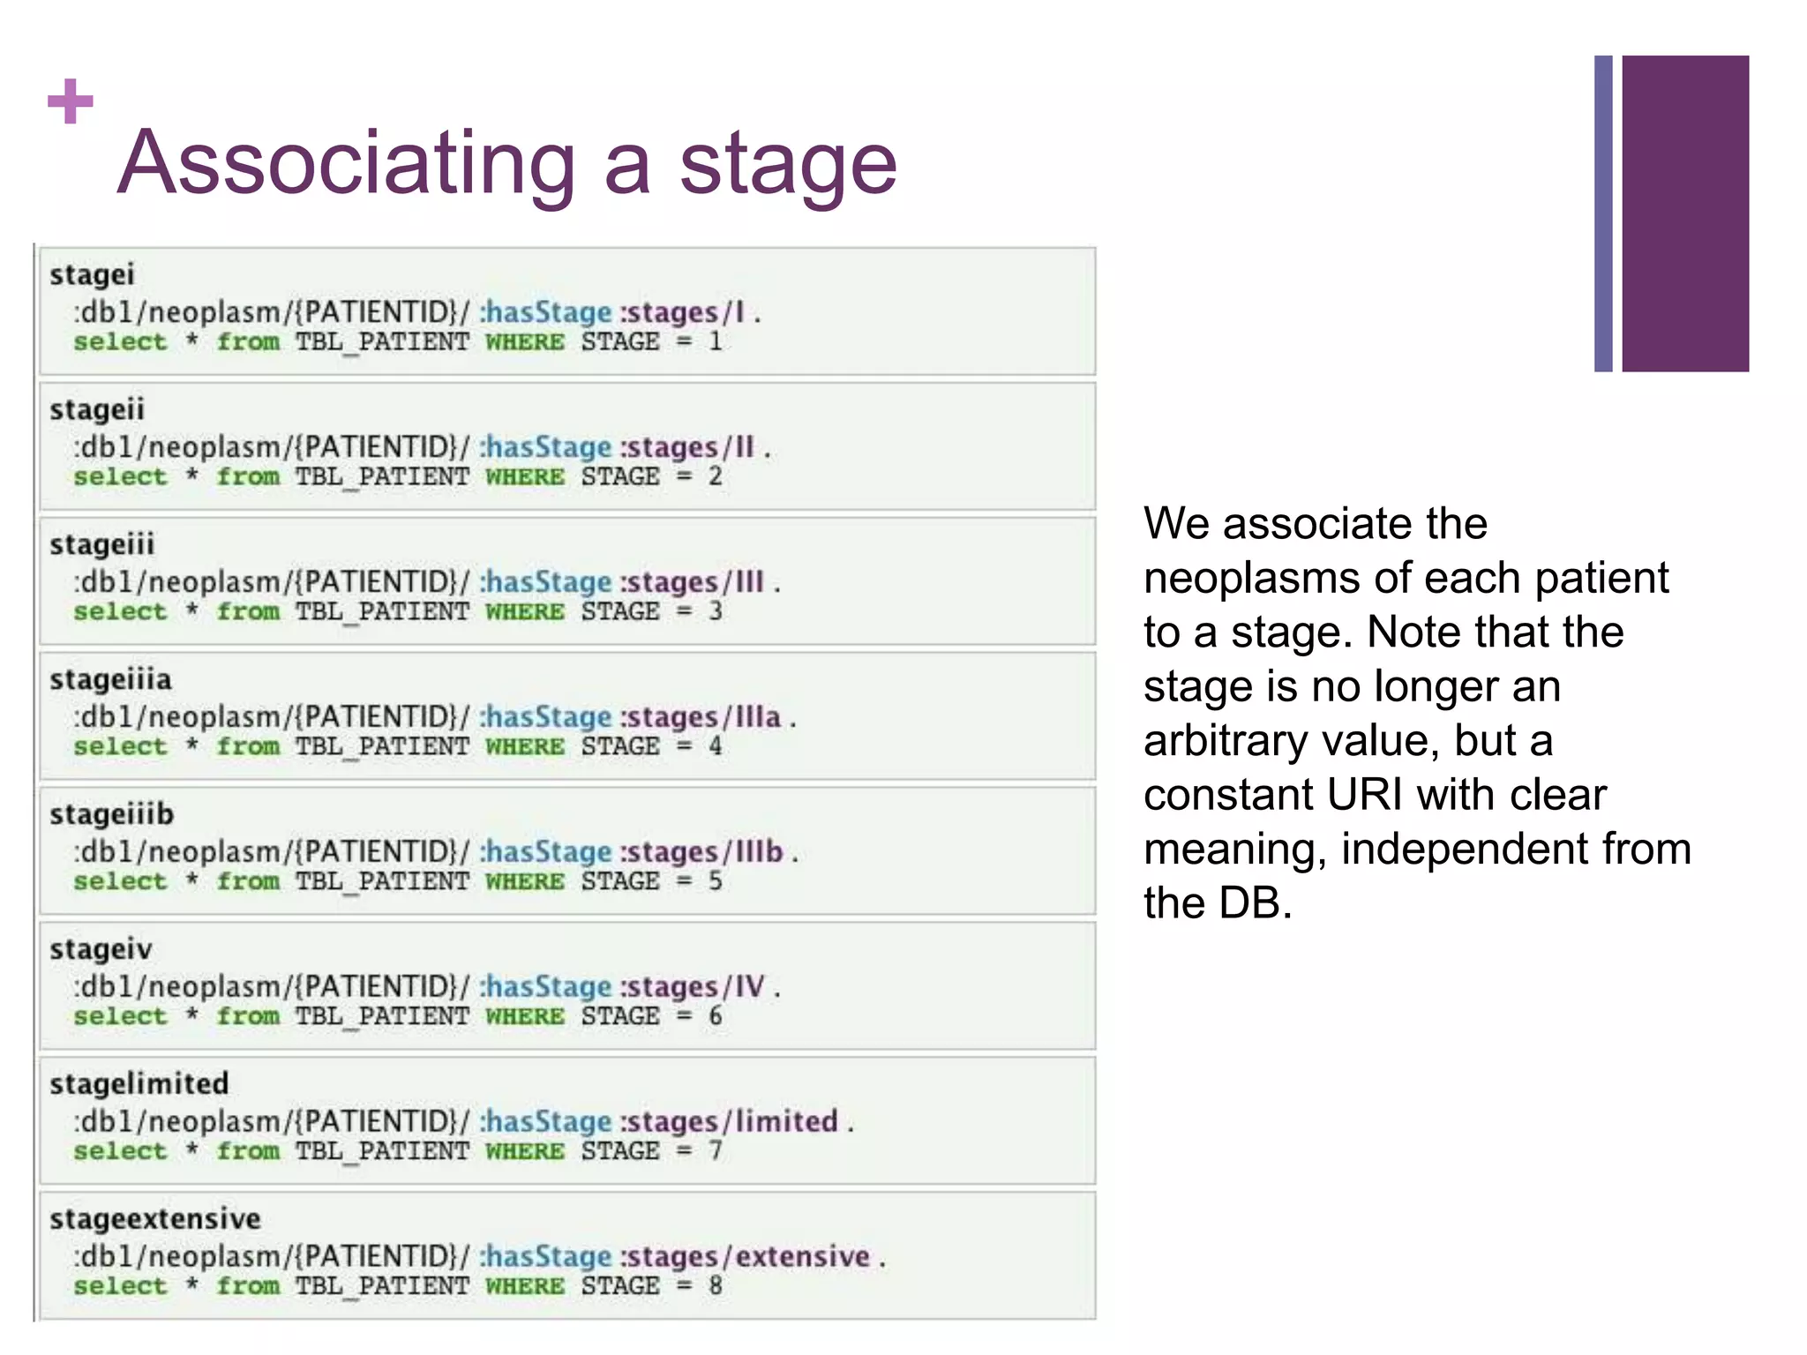Click the paragraph starting 'We associate the neoplasms'

(x=1417, y=713)
